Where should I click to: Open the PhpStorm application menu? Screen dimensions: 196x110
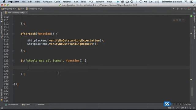[13, 2]
